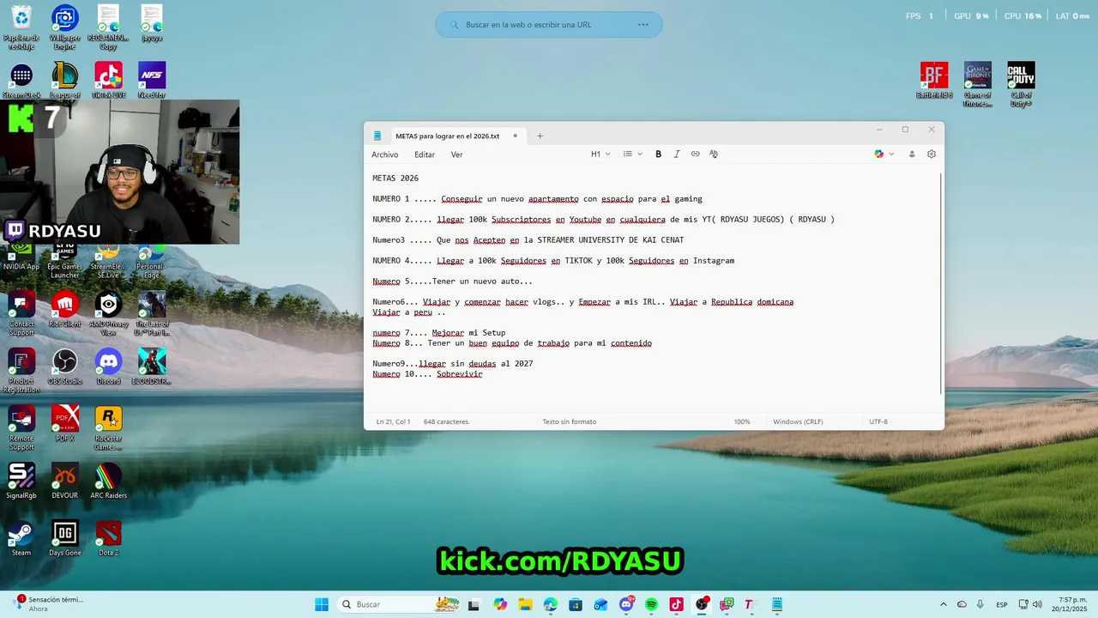Click the line "Numero 5.....Tener un nuevo auto..."
The height and width of the screenshot is (618, 1098).
click(x=452, y=282)
